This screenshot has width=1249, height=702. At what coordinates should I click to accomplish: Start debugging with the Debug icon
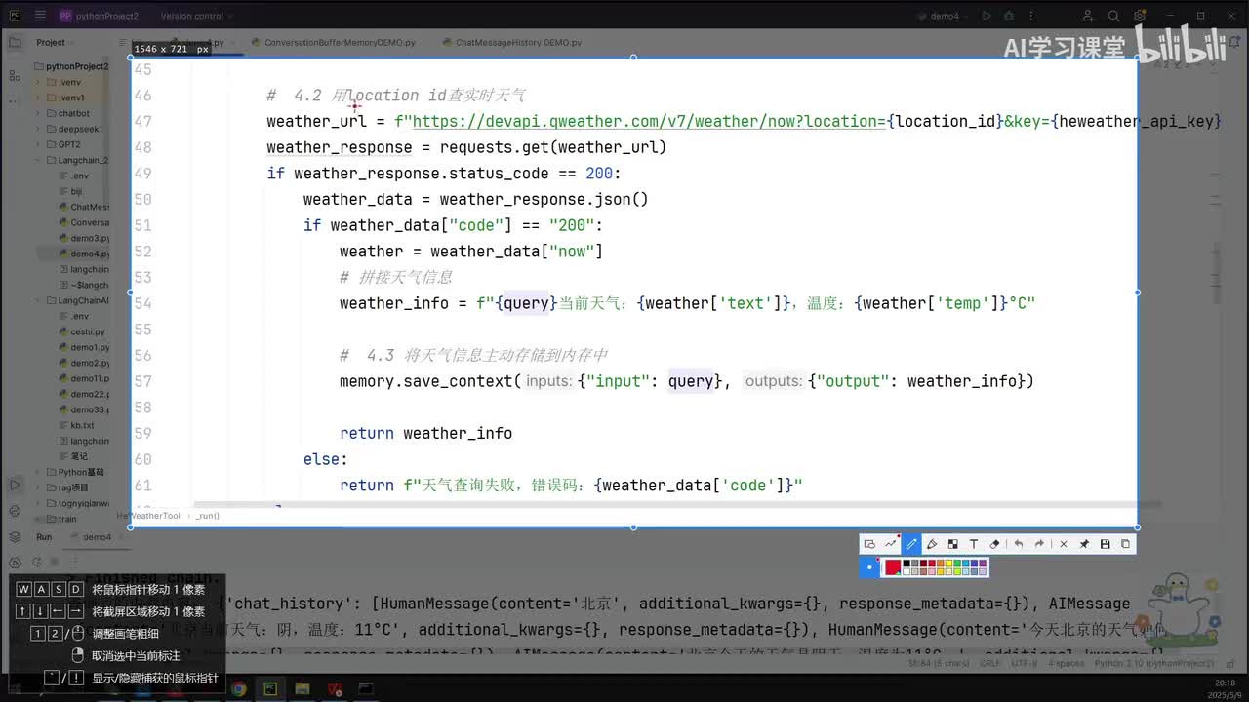(1007, 16)
